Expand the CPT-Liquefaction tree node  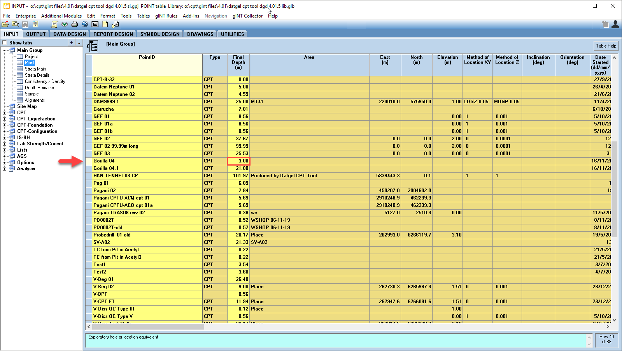[5, 119]
